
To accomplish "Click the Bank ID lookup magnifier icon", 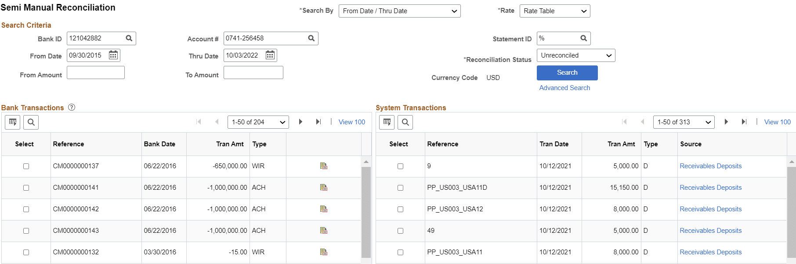I will (129, 38).
